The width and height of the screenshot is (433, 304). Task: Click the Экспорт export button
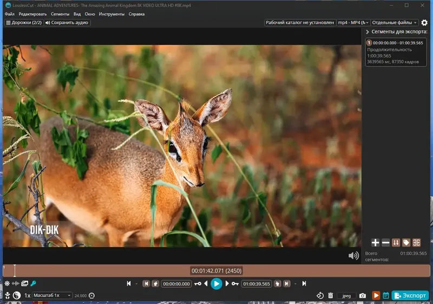coord(410,295)
